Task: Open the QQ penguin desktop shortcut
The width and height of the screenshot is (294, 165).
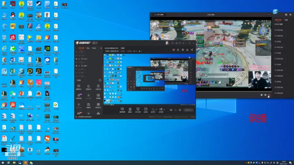Action: (x=13, y=16)
